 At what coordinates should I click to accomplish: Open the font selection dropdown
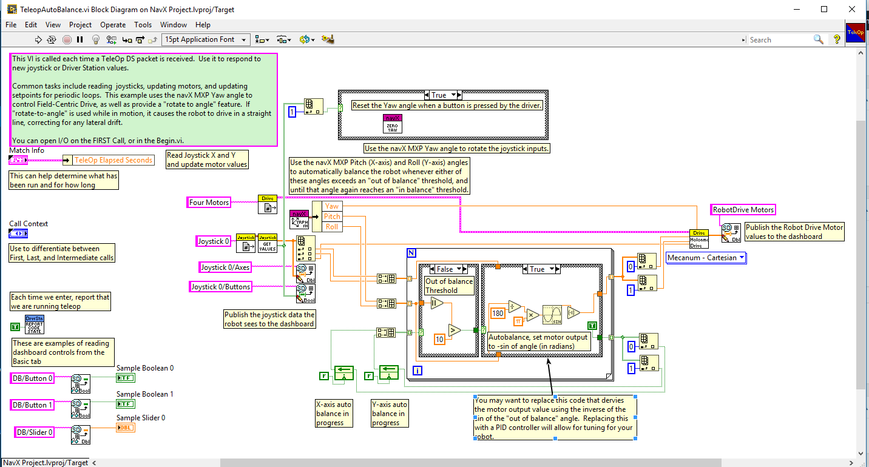(206, 39)
